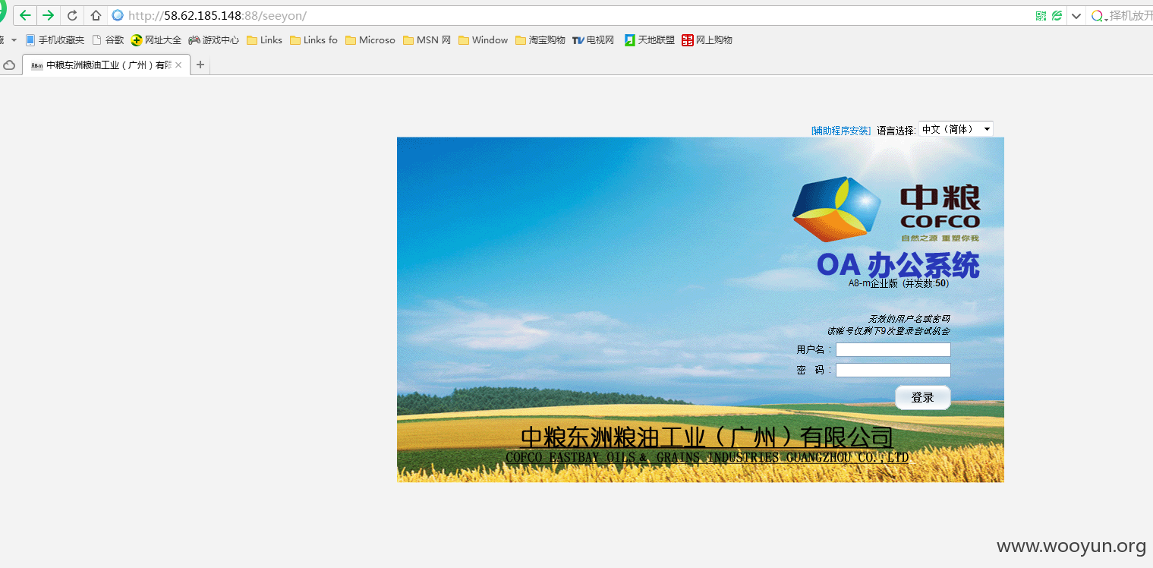Click the 该帐号仅剩下9次登录尝试机会 warning text
This screenshot has width=1153, height=568.
click(x=888, y=331)
